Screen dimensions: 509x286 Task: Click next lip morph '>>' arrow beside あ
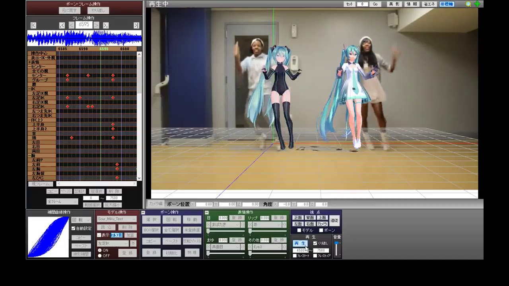[284, 225]
